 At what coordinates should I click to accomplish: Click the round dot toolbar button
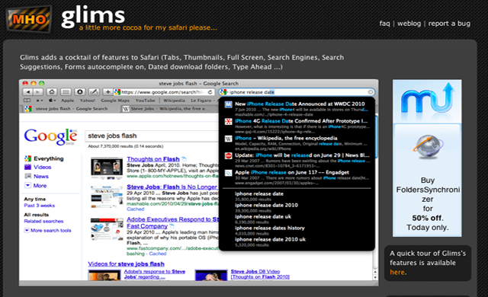[x=79, y=92]
